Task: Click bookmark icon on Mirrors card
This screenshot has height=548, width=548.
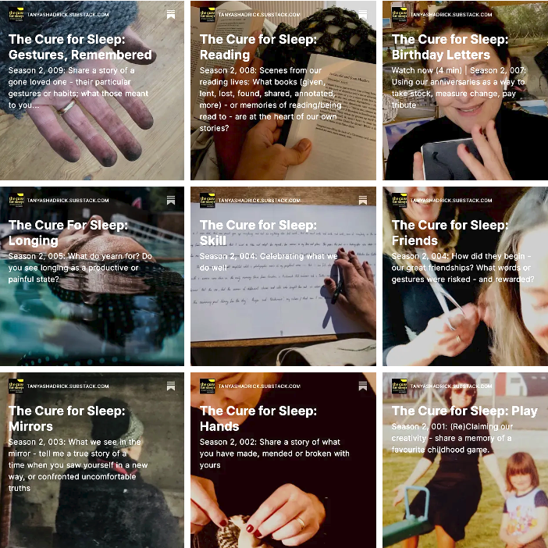Action: [170, 386]
